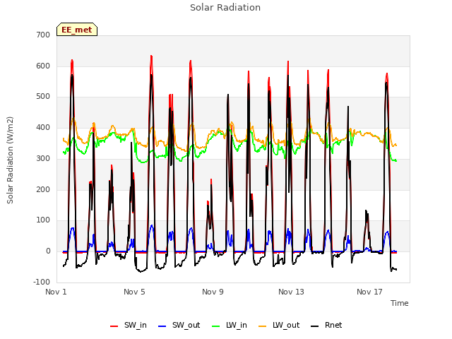Click the 400 y-axis tick label
Viewport: 452px width, 339px height.
pyautogui.click(x=43, y=127)
